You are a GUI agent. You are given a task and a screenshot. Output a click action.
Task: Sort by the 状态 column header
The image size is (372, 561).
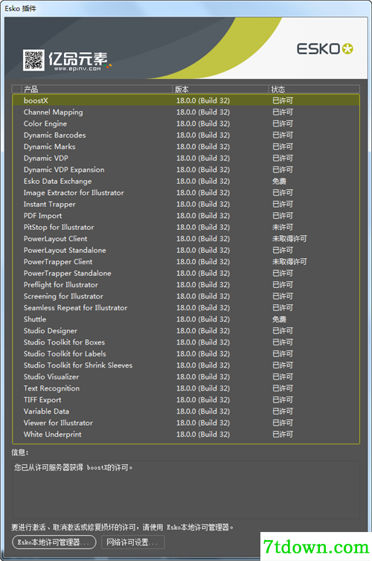(x=314, y=89)
